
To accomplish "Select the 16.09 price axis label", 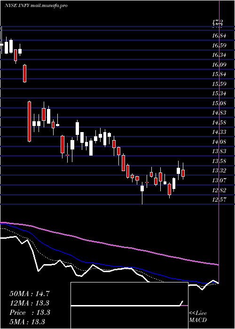I will pyautogui.click(x=219, y=65).
